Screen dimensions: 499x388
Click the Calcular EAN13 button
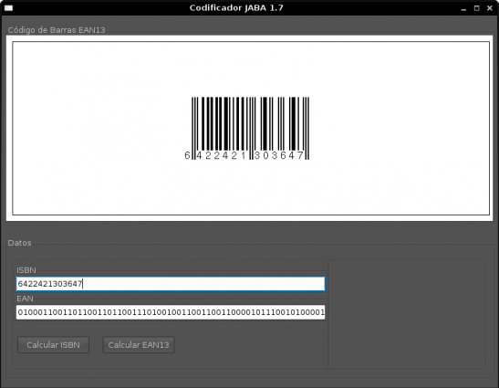(x=139, y=345)
